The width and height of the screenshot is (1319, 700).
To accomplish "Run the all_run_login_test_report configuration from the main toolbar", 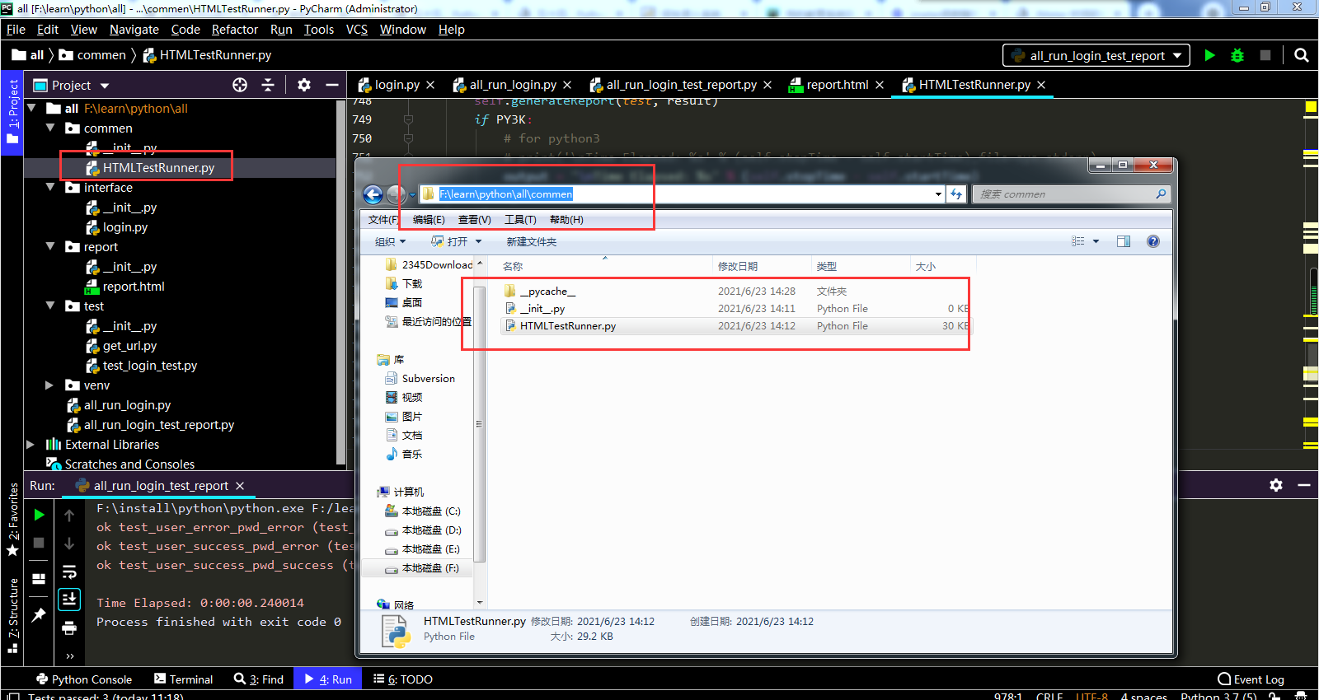I will [1209, 55].
